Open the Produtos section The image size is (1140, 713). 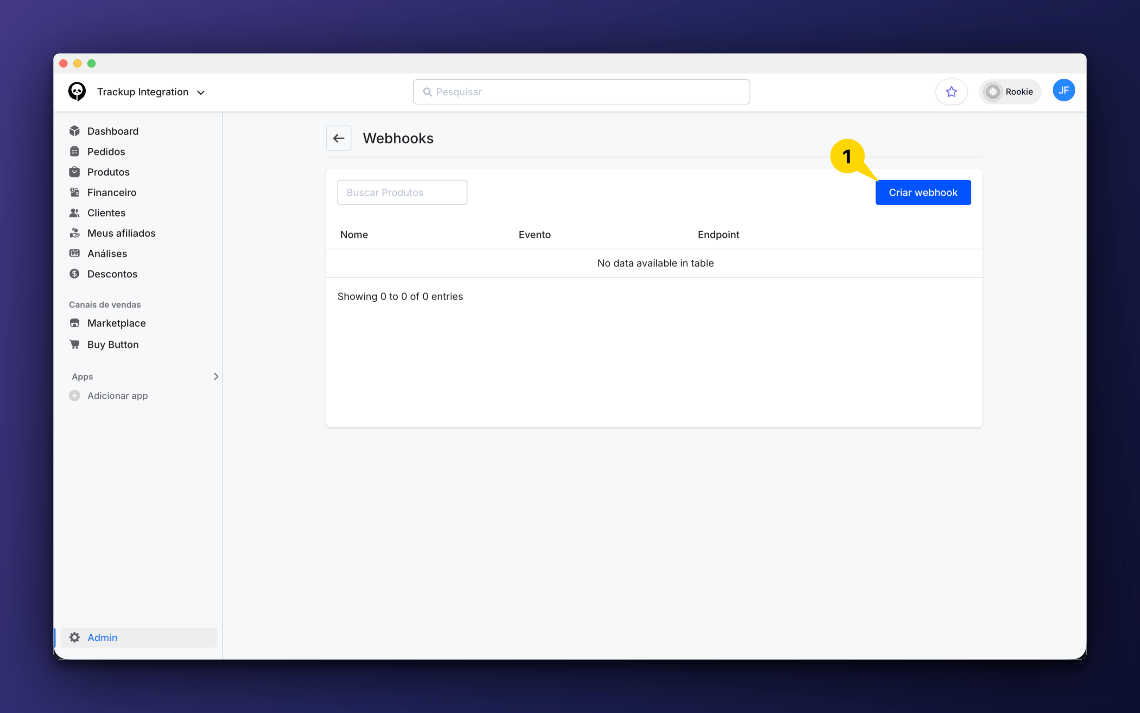[x=108, y=172]
